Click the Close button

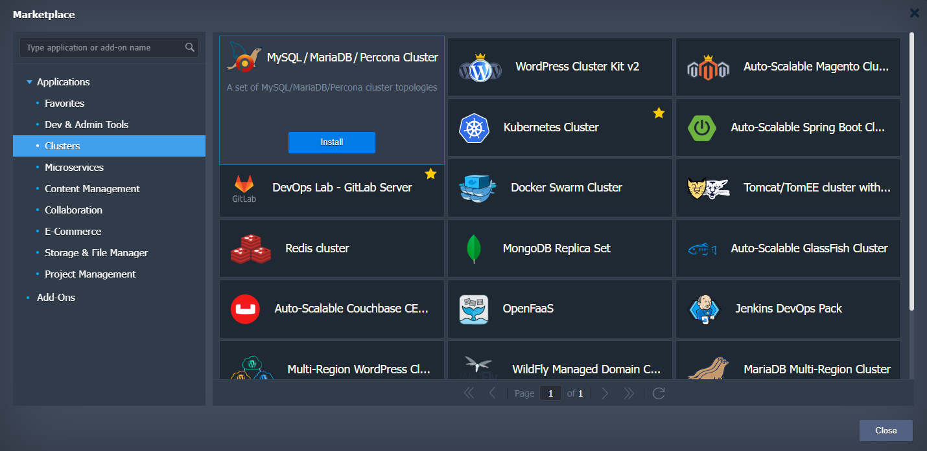pyautogui.click(x=886, y=430)
